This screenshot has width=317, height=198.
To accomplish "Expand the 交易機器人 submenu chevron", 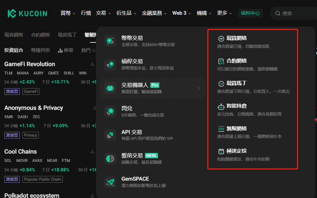I will click(x=199, y=88).
